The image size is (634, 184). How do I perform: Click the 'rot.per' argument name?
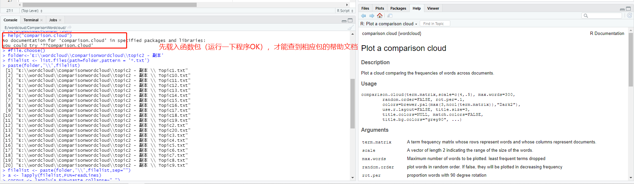pos(371,175)
